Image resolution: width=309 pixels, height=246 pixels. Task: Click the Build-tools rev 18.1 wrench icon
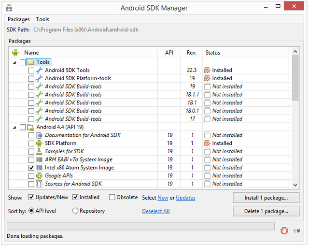pyautogui.click(x=39, y=102)
